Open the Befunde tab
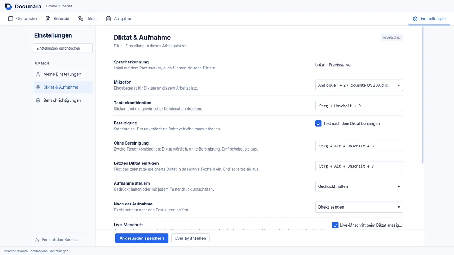This screenshot has height=255, width=454. [57, 19]
